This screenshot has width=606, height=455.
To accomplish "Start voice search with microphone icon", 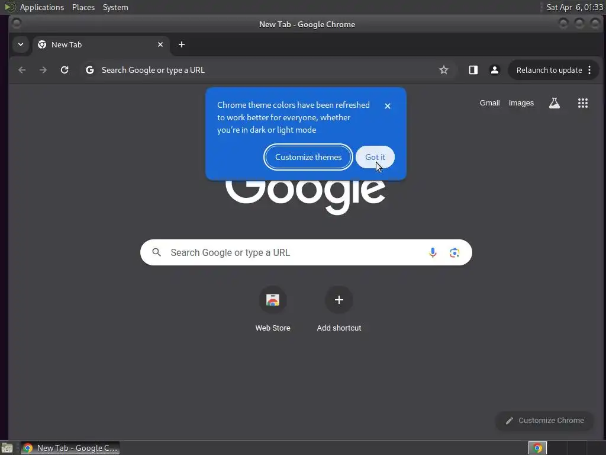I will pyautogui.click(x=433, y=252).
